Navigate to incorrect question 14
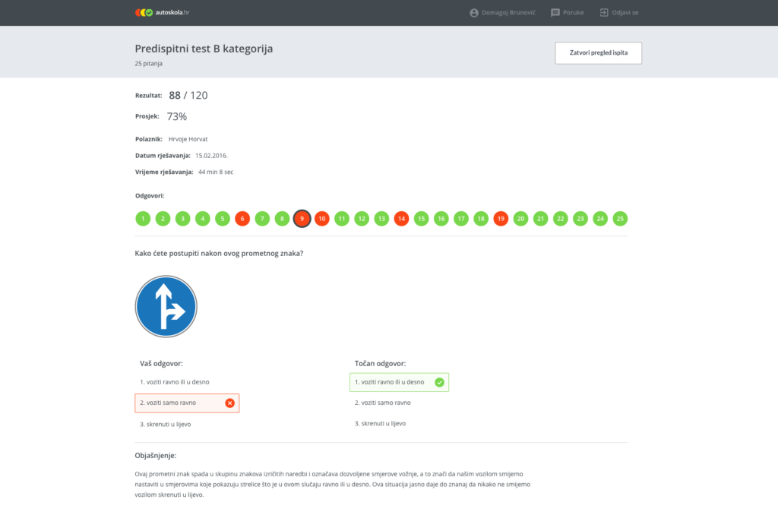 tap(401, 219)
